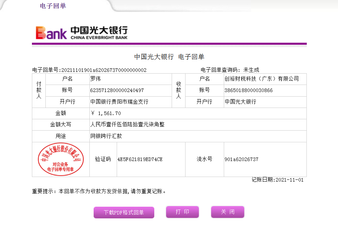Image resolution: width=338 pixels, height=229 pixels.
Task: Click the receipt title 中国光大银行 电子回单
Action: click(169, 57)
